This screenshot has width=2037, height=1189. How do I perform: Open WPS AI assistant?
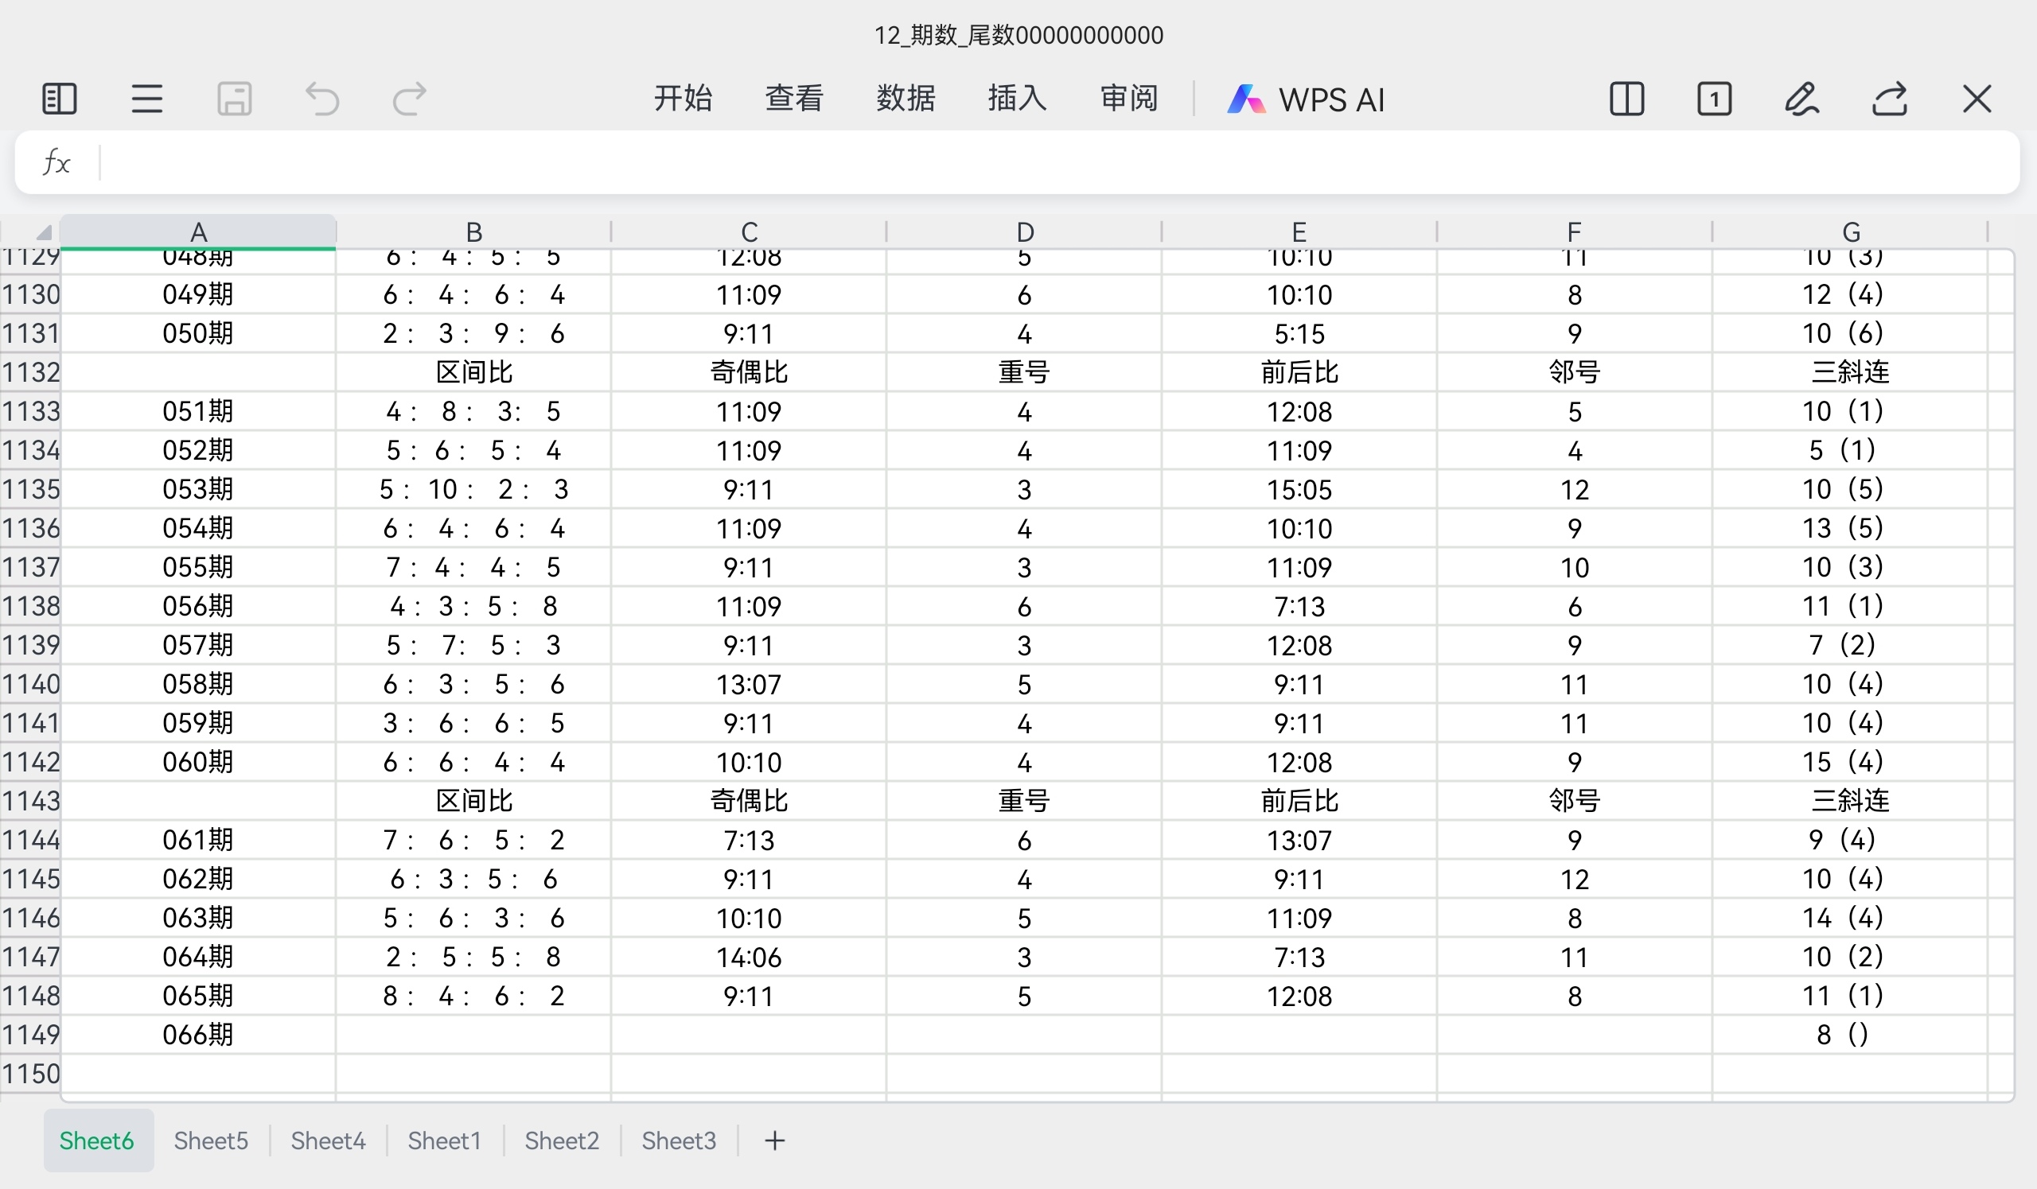tap(1306, 99)
